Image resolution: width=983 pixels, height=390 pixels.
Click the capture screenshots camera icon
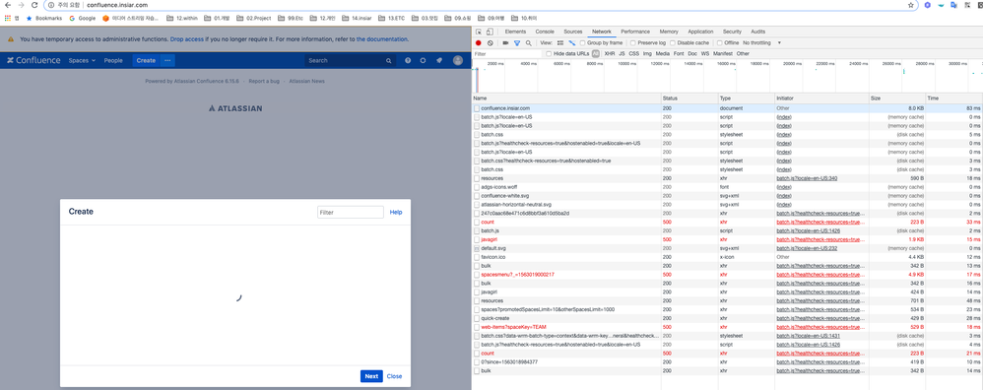point(505,43)
